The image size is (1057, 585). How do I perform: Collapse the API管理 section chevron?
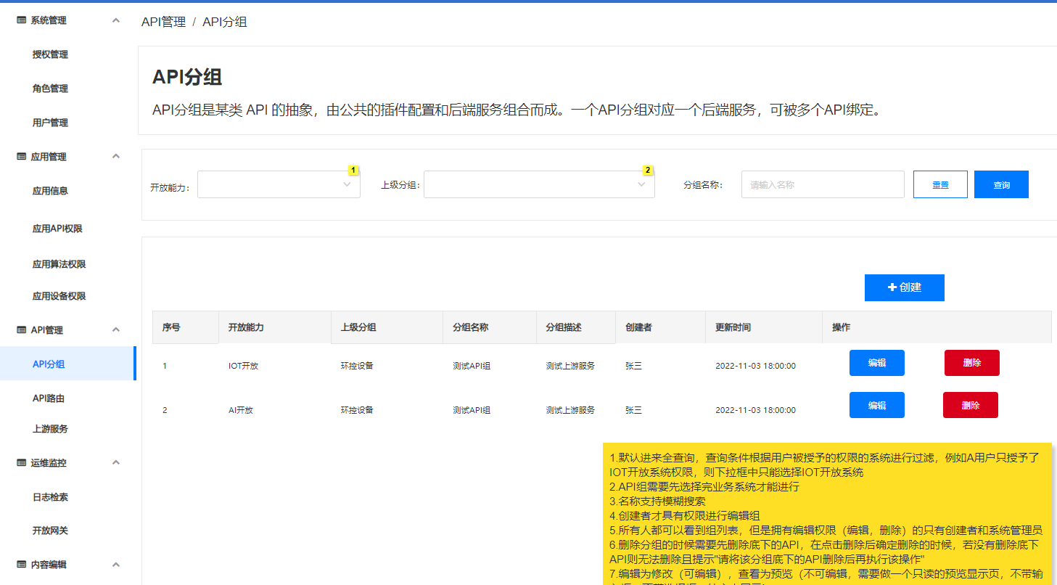tap(116, 330)
